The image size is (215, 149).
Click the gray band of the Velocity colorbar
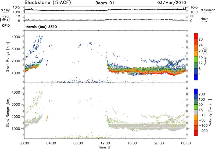coord(196,112)
